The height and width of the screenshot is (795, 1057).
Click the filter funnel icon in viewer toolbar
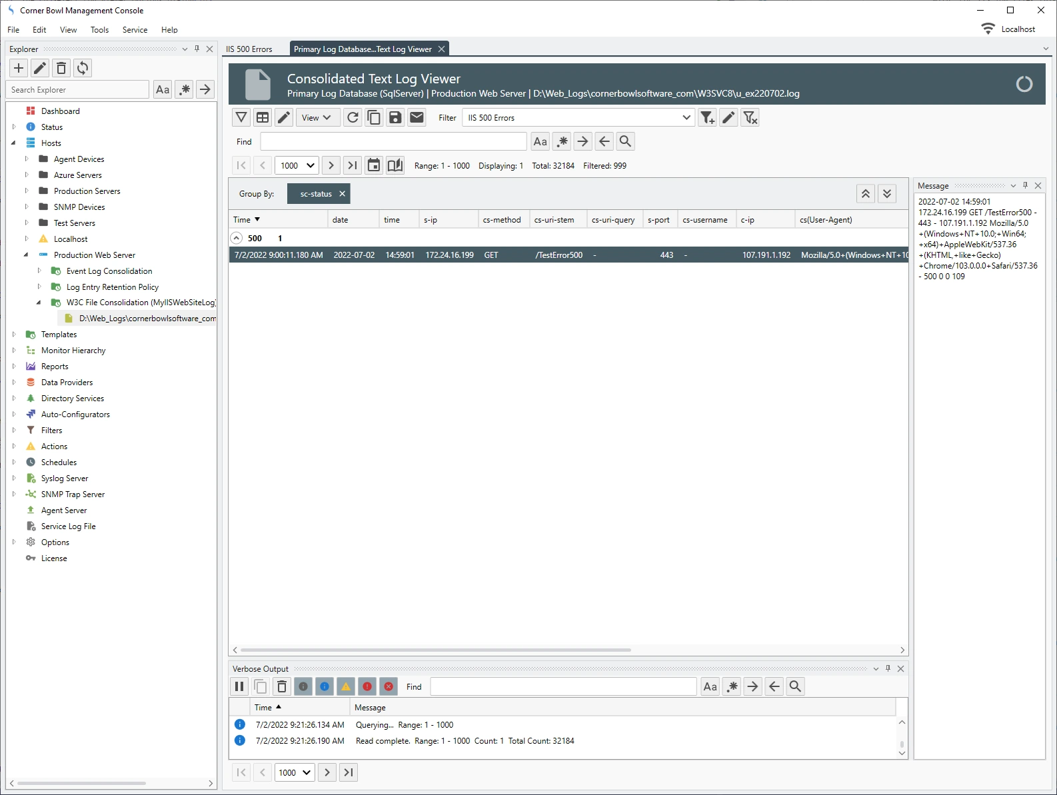[241, 118]
